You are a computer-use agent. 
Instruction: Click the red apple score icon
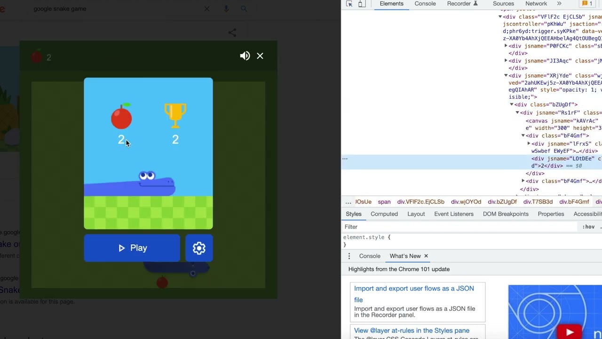click(x=121, y=116)
